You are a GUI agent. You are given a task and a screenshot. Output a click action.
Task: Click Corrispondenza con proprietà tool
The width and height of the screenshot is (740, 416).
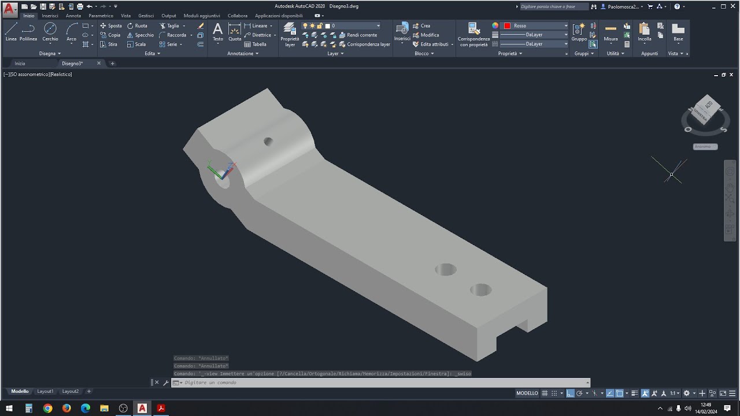[473, 35]
